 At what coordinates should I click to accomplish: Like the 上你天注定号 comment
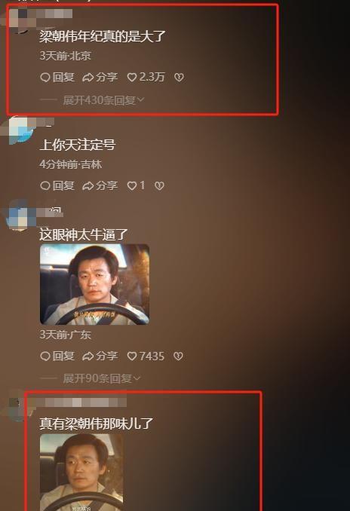(x=136, y=185)
